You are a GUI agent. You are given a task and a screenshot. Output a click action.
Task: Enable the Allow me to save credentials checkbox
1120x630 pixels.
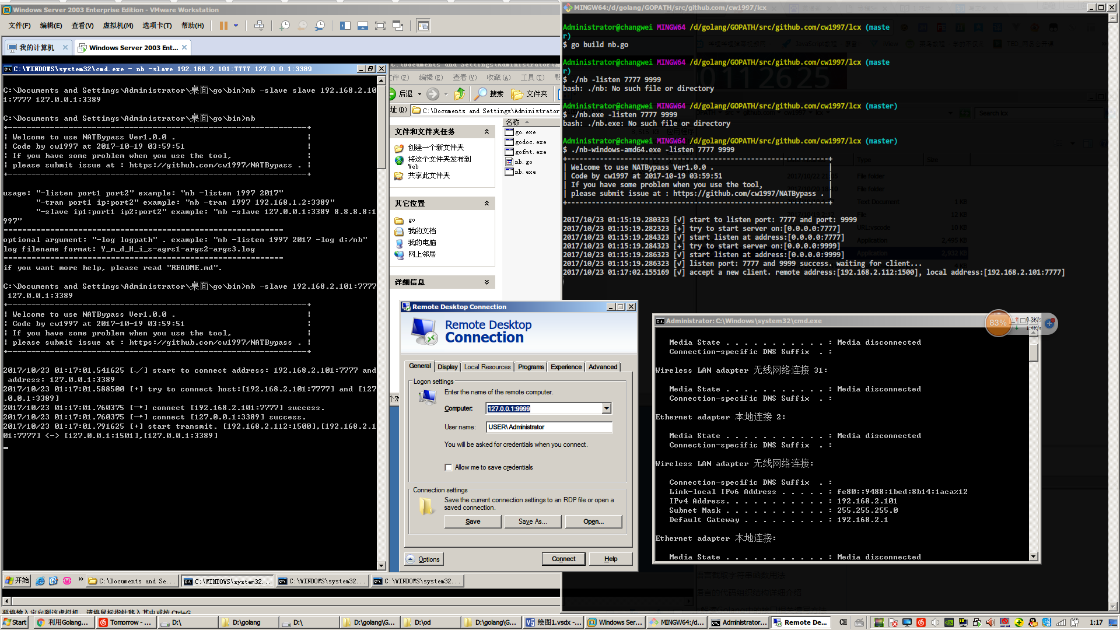pyautogui.click(x=448, y=467)
